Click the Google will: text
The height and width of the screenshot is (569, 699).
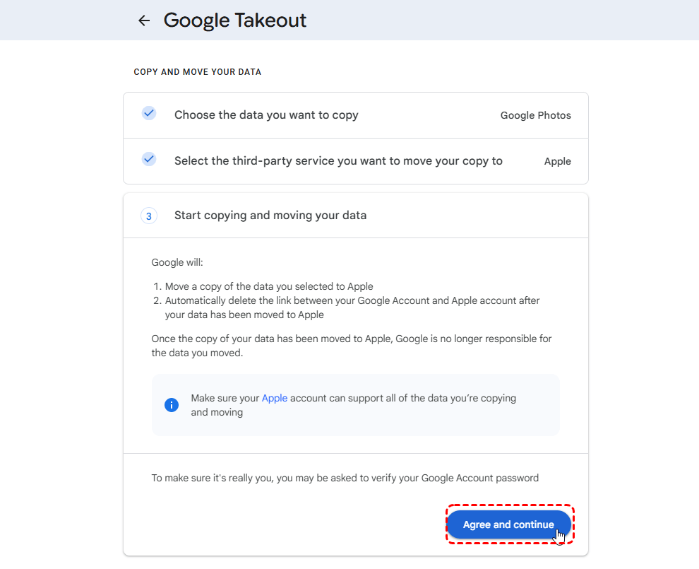pyautogui.click(x=177, y=262)
